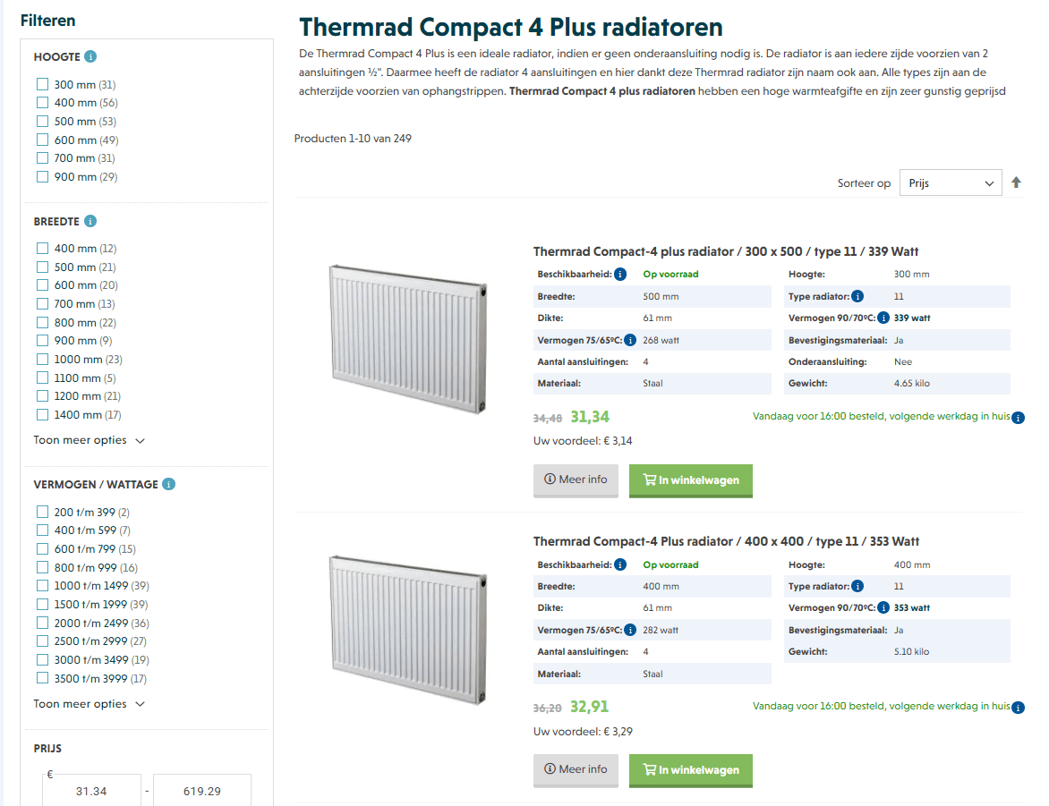Click Vermogen 75/65ºC info icon of 400 x 400 radiator
The height and width of the screenshot is (806, 1049).
coord(630,630)
